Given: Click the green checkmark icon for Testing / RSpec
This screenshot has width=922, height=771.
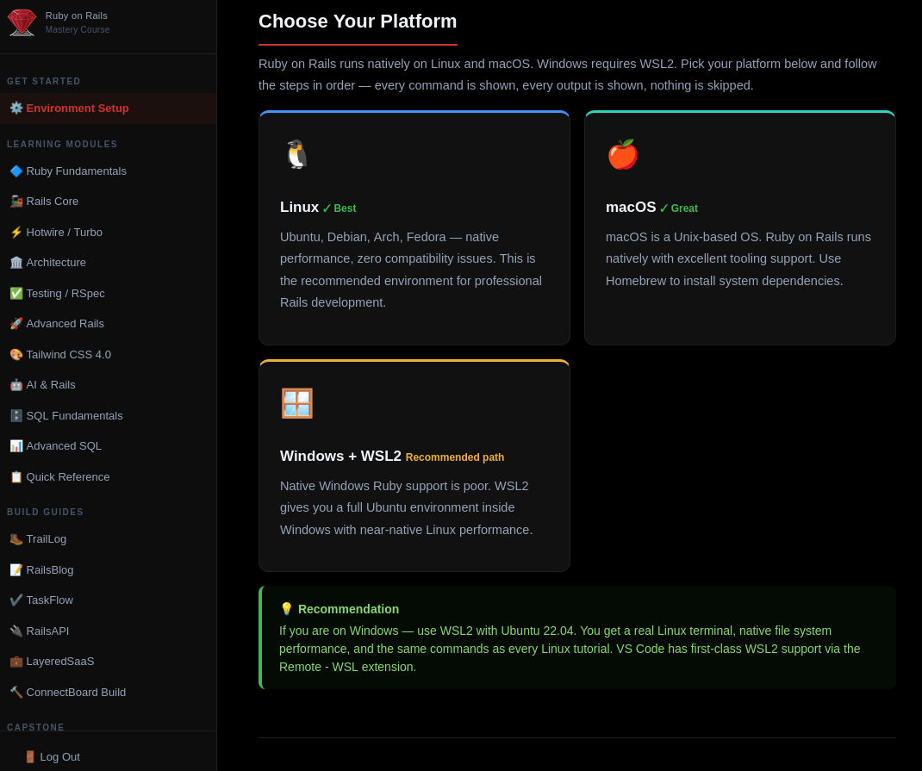Looking at the screenshot, I should pyautogui.click(x=16, y=293).
